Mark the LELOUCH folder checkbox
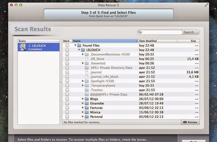The image size is (217, 142). click(67, 50)
